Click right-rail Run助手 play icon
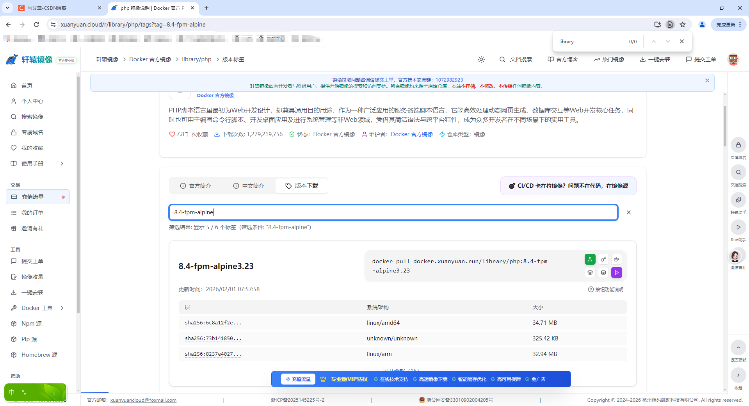This screenshot has width=749, height=406. (738, 227)
